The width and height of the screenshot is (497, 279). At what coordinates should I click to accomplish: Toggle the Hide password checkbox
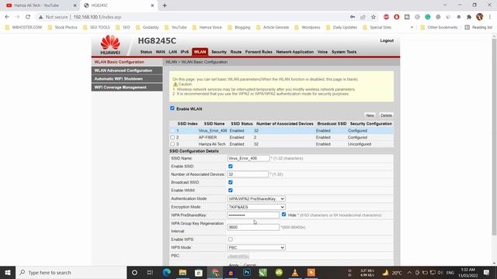[x=283, y=215]
